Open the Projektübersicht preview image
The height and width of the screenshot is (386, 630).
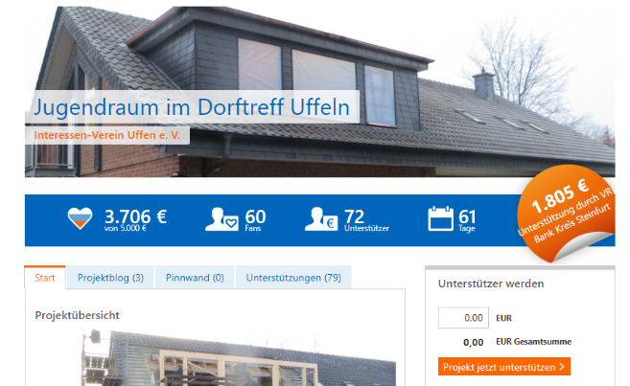240,357
